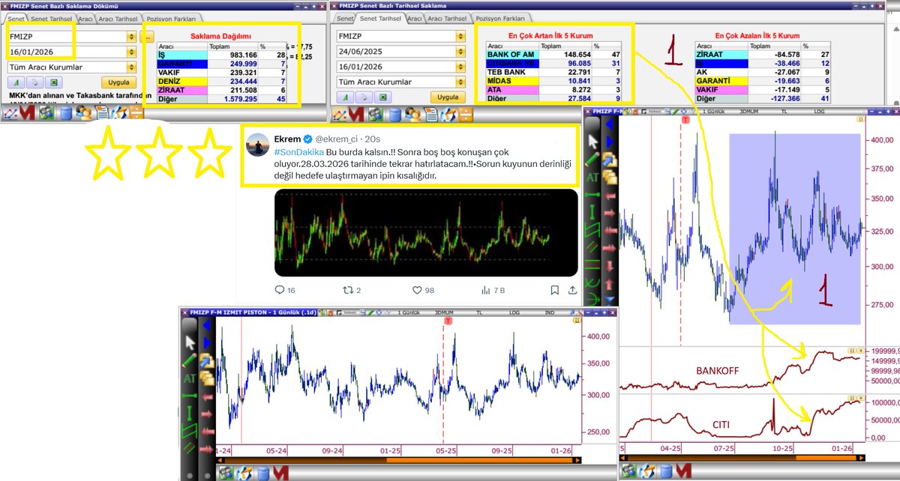
Task: Pick the green pencil tool in right chart window
Action: [x=592, y=159]
